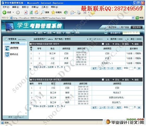The height and width of the screenshot is (126, 146).
Task: Click 尾页 in the 审核通过 list pager
Action: [119, 108]
